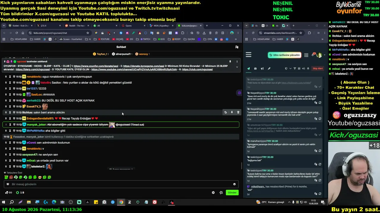
Task: Click the Skip Alert button
Action: coord(318,69)
